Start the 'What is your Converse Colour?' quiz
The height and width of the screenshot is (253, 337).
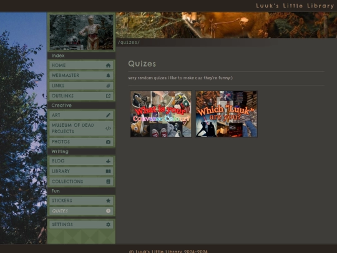(x=161, y=114)
